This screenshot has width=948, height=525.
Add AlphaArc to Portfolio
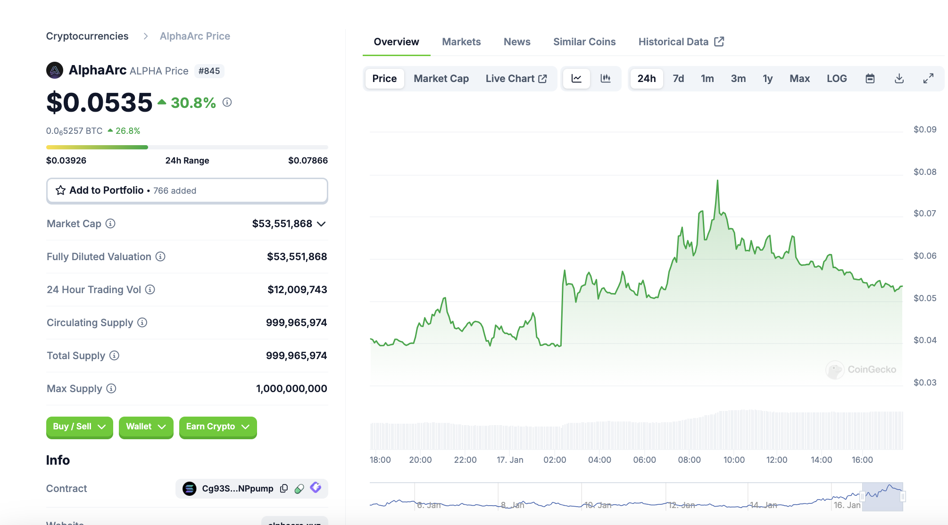tap(187, 191)
